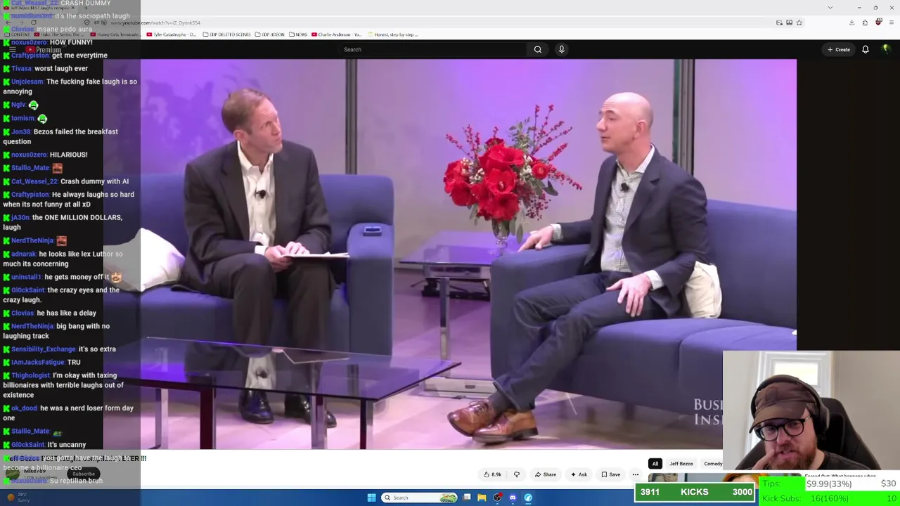
Task: Open the Tyler Catastrophe bookmark
Action: click(x=172, y=34)
